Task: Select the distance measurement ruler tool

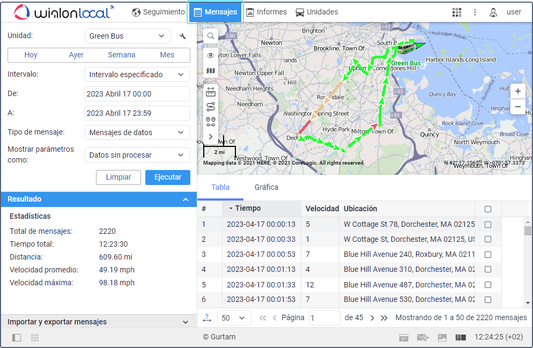Action: (x=211, y=90)
